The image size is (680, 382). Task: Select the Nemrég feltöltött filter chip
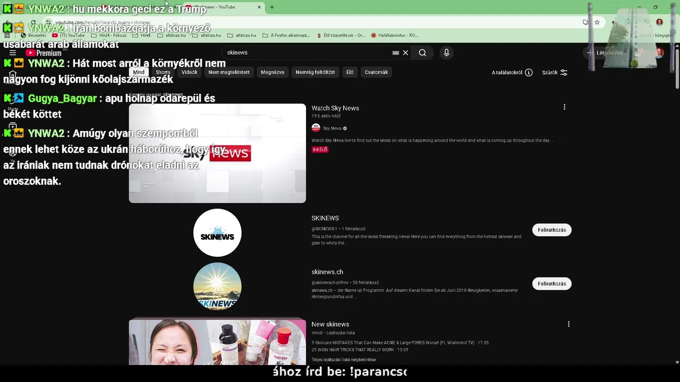[315, 72]
